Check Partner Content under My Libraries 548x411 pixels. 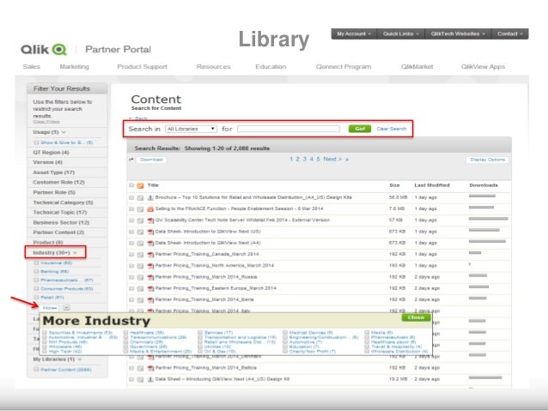(36, 370)
